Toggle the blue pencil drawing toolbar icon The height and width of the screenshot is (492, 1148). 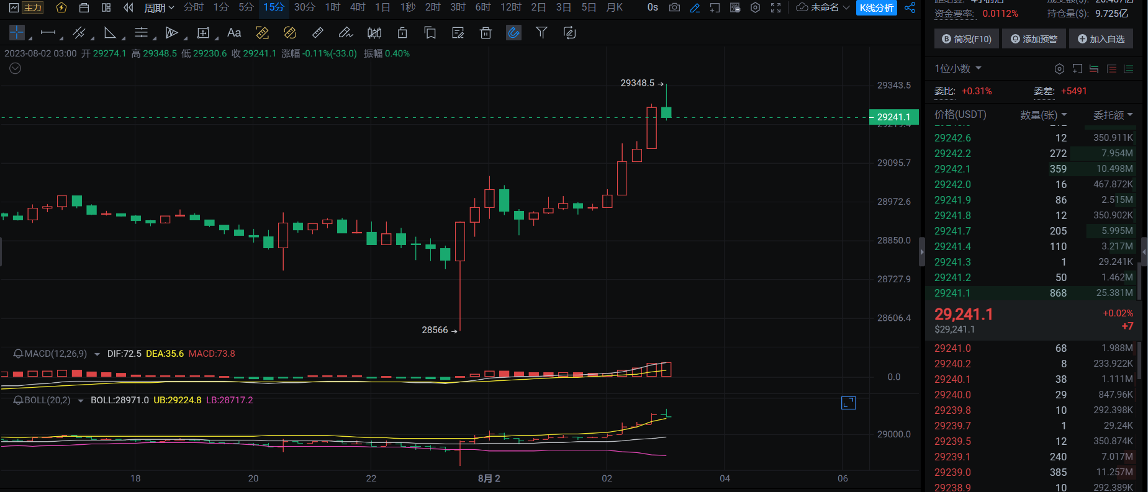pos(695,7)
